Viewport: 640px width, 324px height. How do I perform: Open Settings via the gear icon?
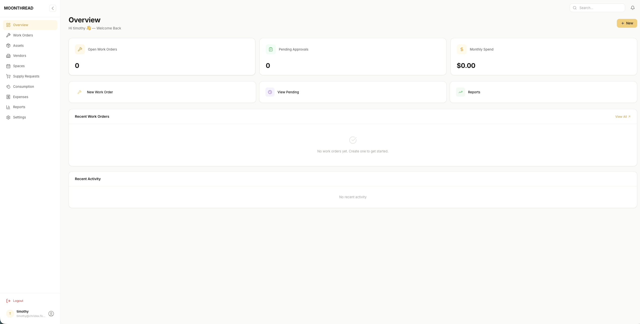pos(8,117)
